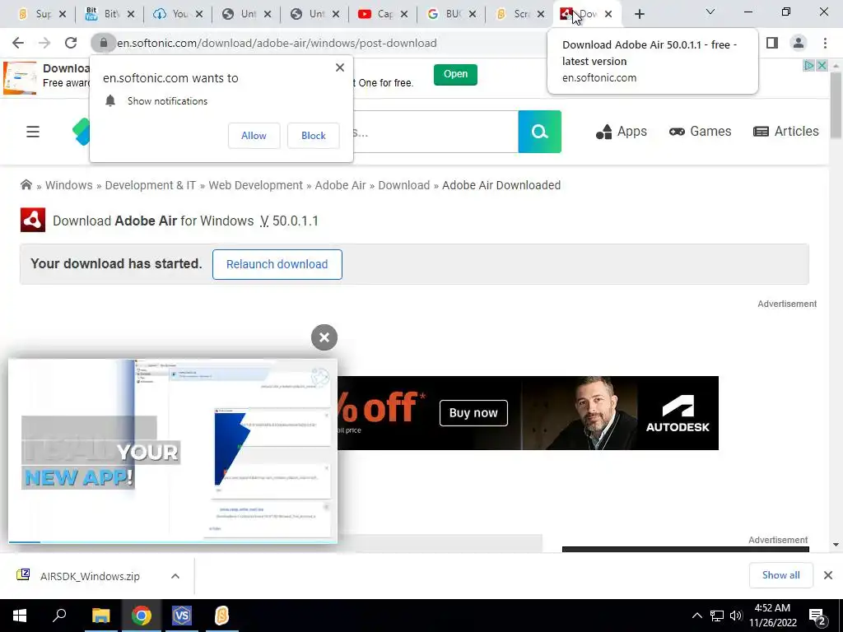Open Windows taskbar search
The width and height of the screenshot is (843, 632).
pos(59,616)
